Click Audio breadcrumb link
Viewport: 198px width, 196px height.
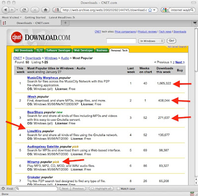[65, 58]
